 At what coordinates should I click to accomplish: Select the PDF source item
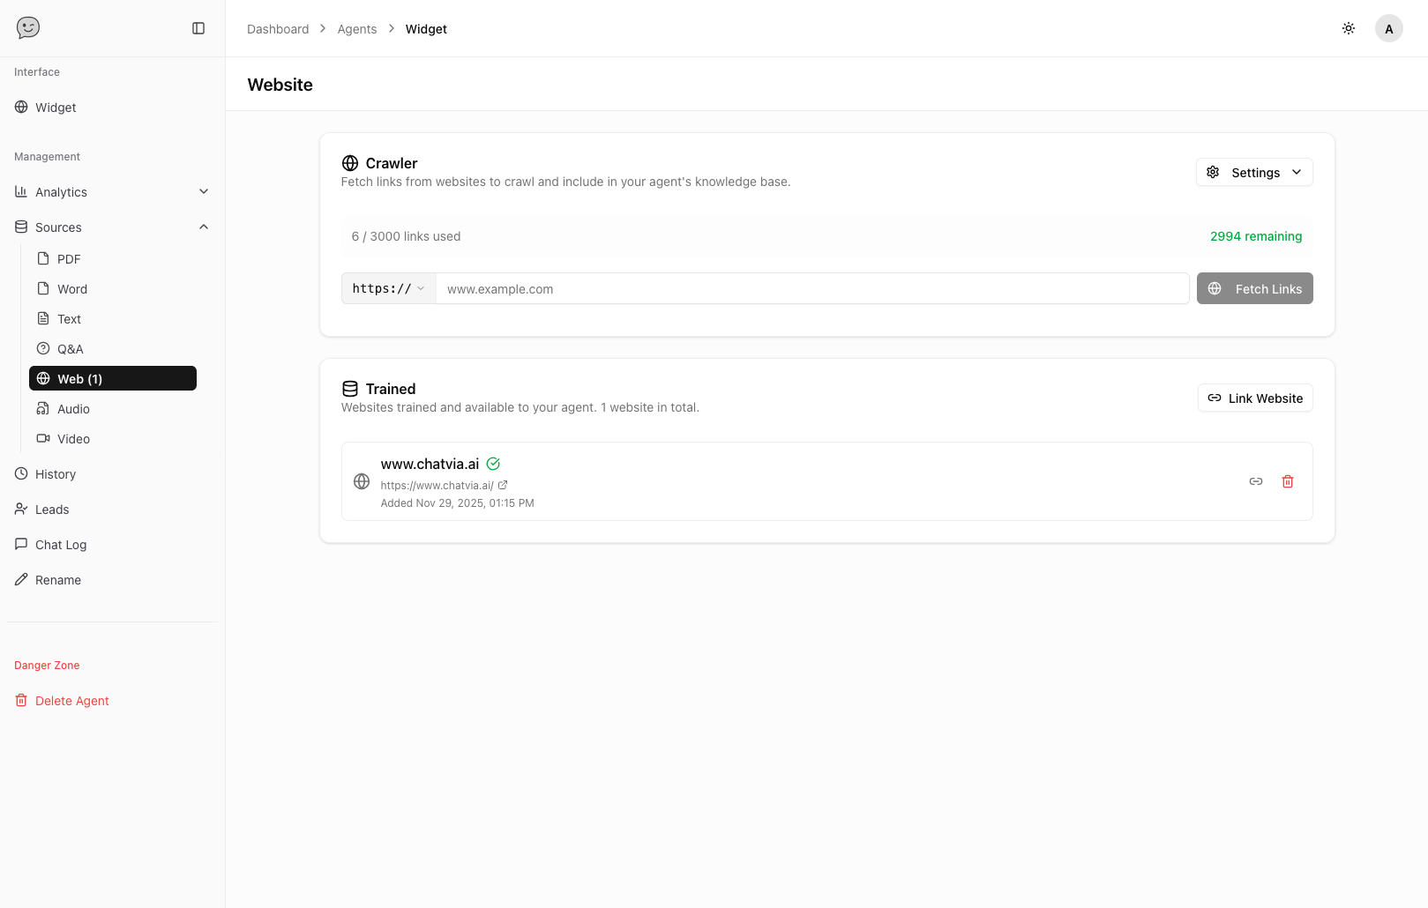click(69, 259)
